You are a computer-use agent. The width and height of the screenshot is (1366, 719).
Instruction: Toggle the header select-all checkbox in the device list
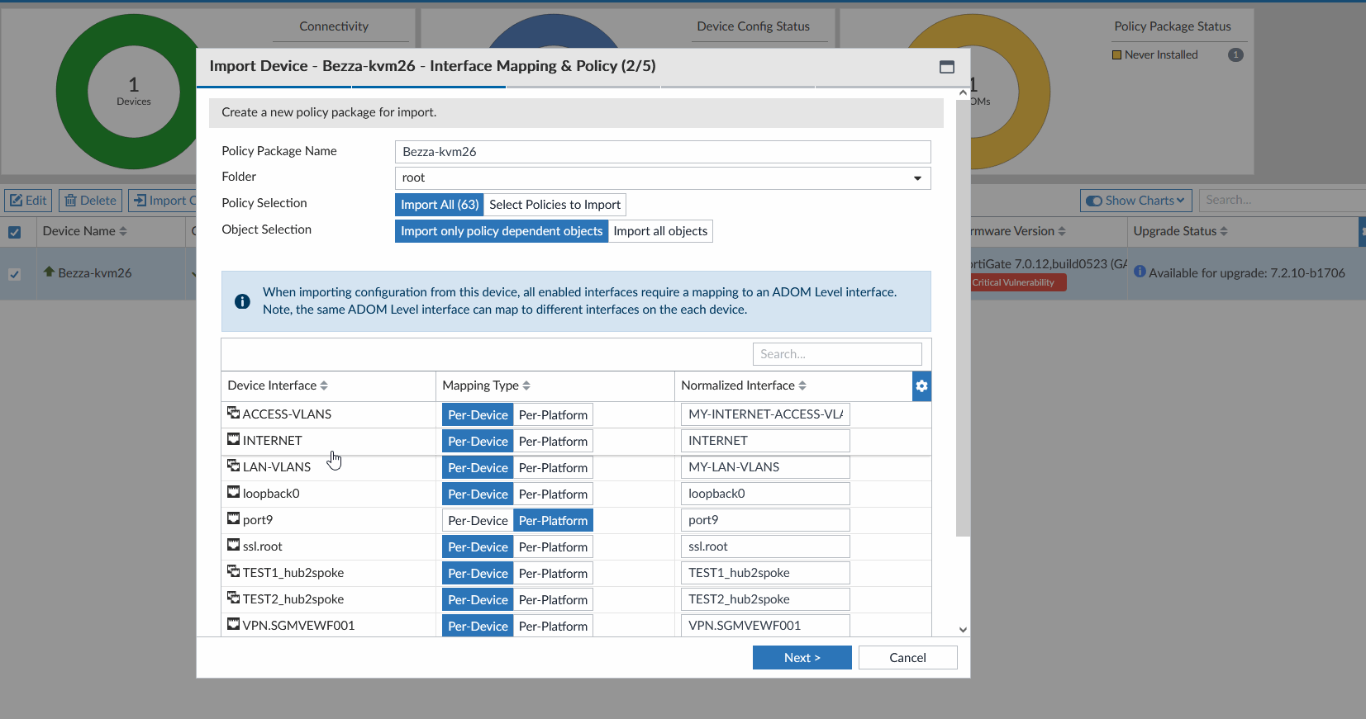[14, 232]
